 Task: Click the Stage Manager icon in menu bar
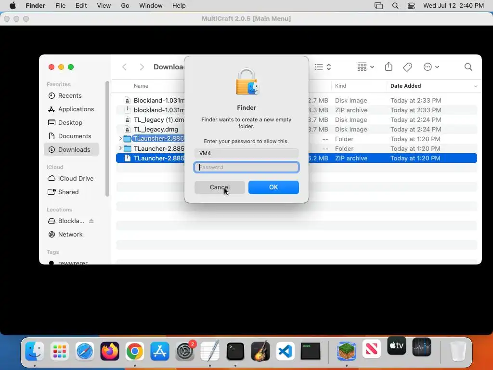(x=378, y=6)
